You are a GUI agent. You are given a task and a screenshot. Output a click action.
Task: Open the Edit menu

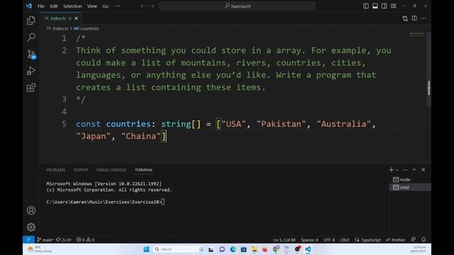tap(54, 6)
